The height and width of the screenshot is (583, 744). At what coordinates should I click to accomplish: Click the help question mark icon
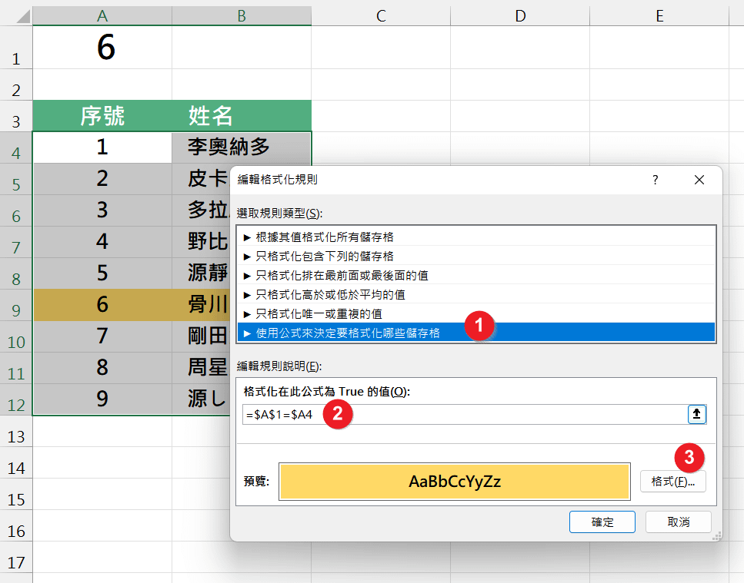(x=656, y=180)
